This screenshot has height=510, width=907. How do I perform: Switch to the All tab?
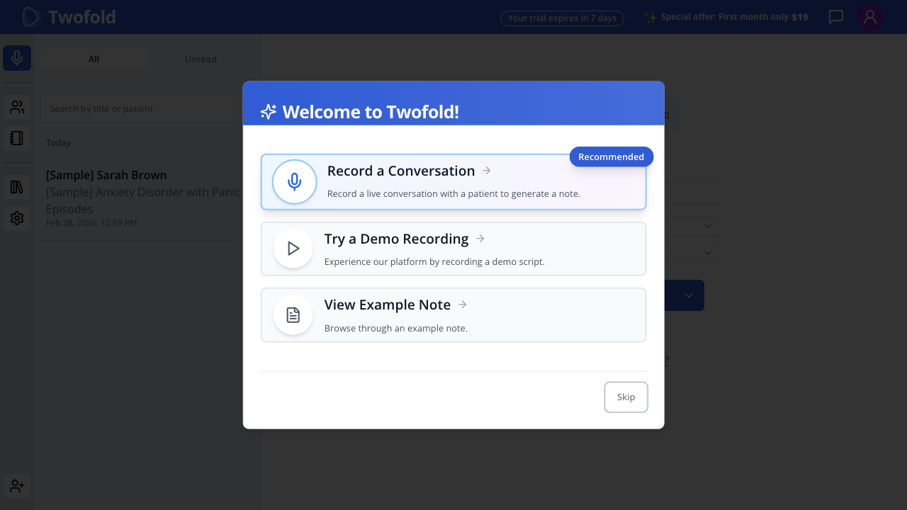(94, 59)
